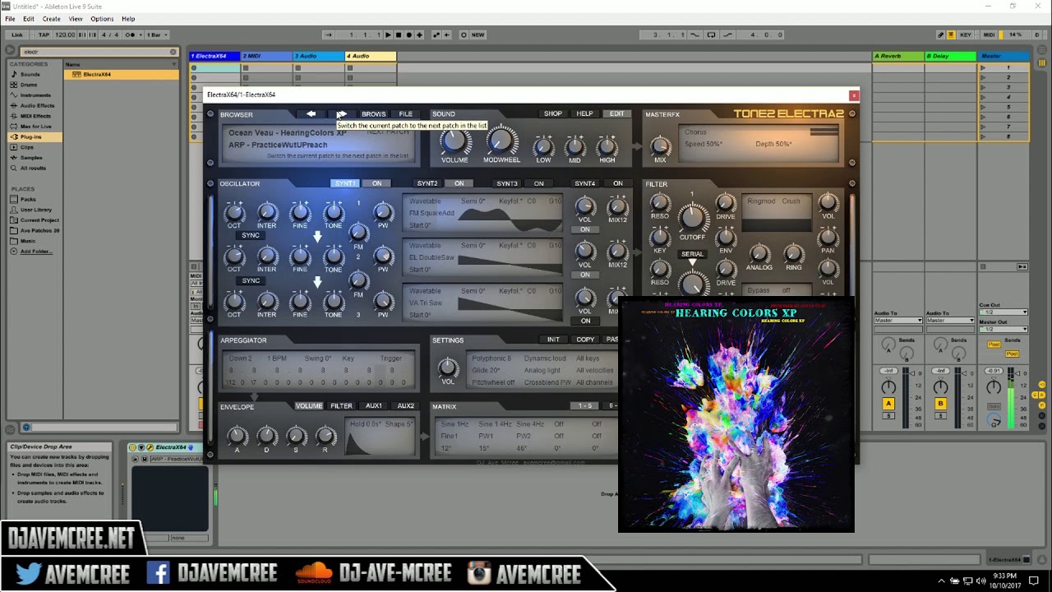
Task: Click INIT in the Settings section
Action: point(553,340)
